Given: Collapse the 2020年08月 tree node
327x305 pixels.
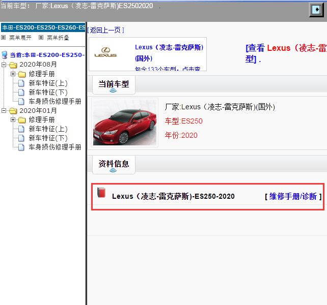Looking at the screenshot, I should 4,65.
